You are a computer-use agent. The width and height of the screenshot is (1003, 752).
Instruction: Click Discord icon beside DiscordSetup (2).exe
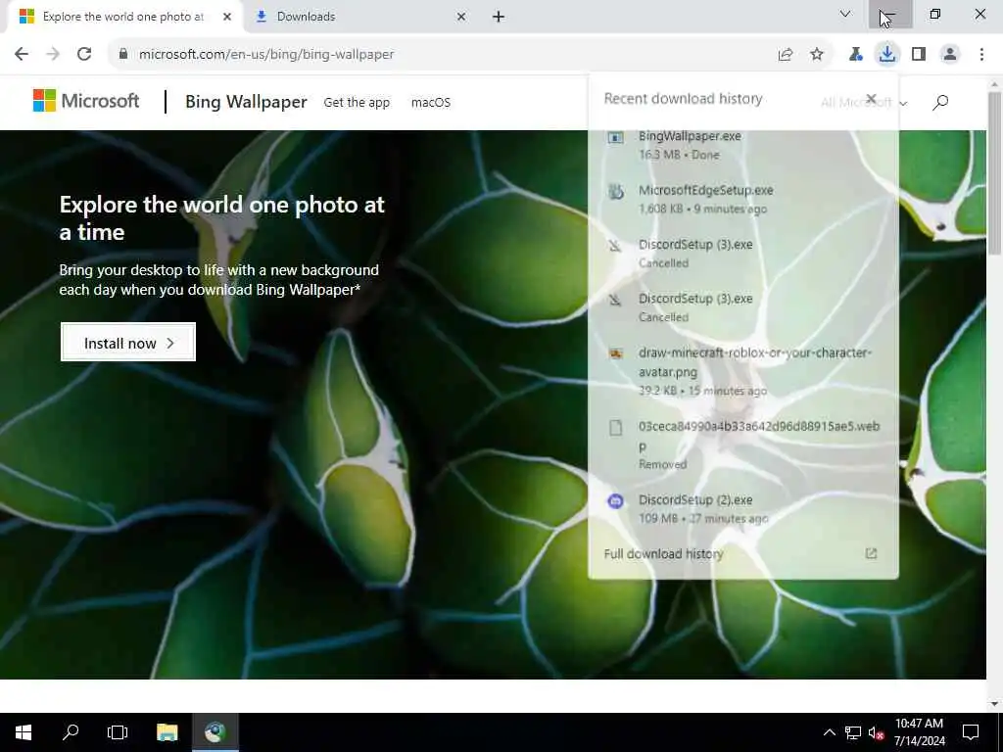coord(615,501)
